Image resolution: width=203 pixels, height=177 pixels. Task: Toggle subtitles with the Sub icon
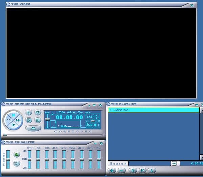pyautogui.click(x=89, y=125)
